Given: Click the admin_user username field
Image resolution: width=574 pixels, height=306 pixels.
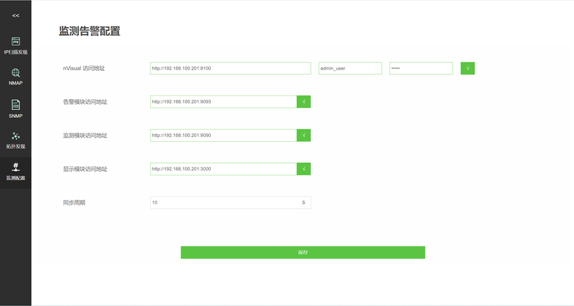Looking at the screenshot, I should (x=350, y=68).
